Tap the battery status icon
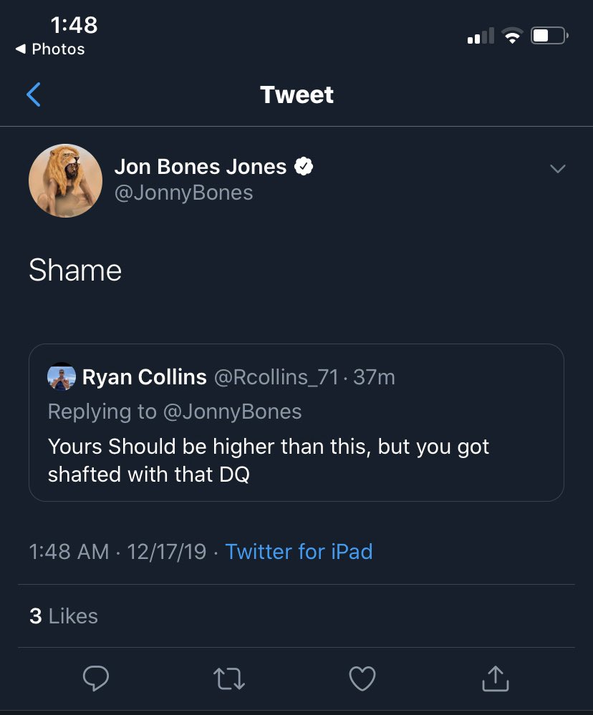 (x=549, y=36)
